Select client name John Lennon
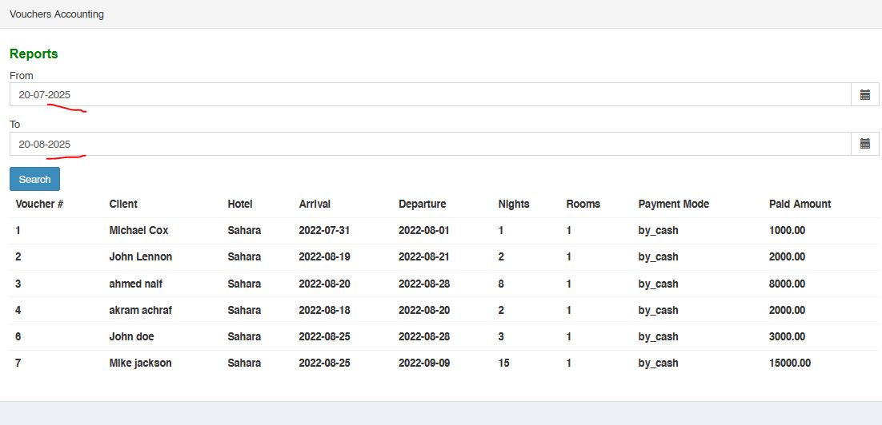 [140, 256]
